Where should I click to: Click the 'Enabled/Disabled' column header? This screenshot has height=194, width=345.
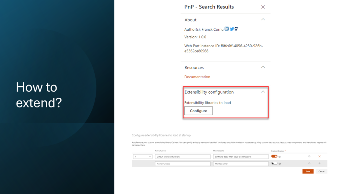point(278,151)
